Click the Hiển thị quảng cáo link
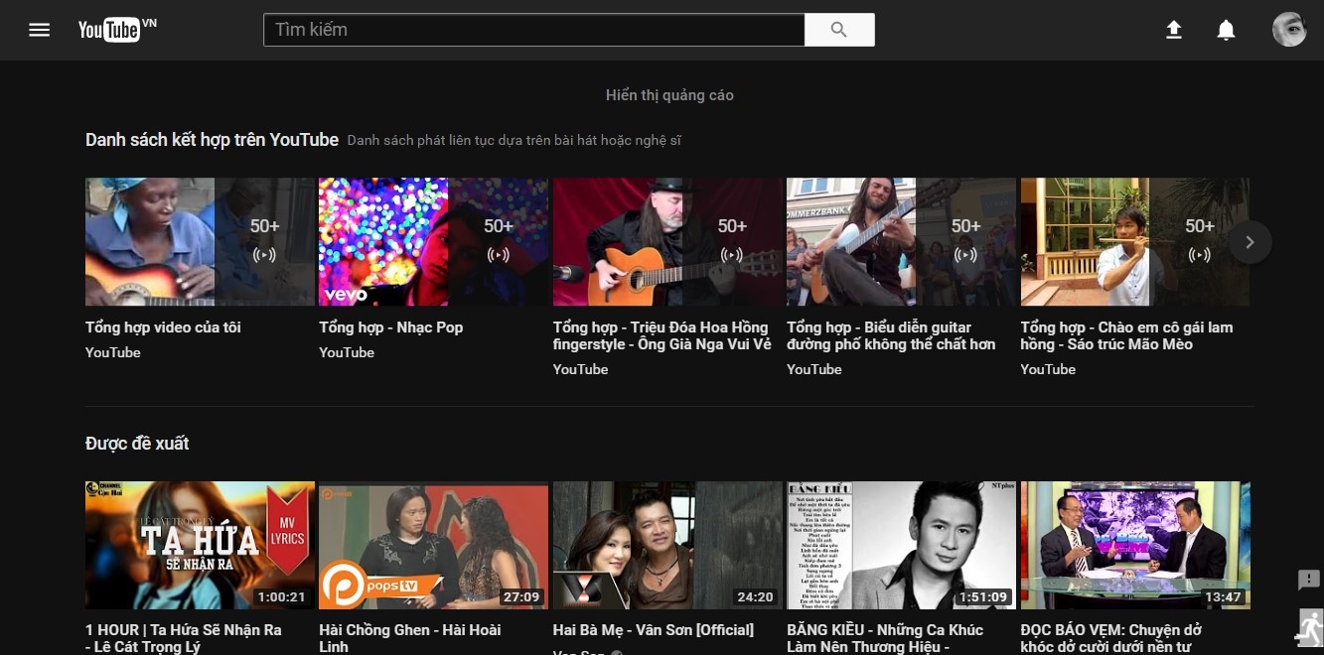This screenshot has width=1324, height=655. [669, 94]
